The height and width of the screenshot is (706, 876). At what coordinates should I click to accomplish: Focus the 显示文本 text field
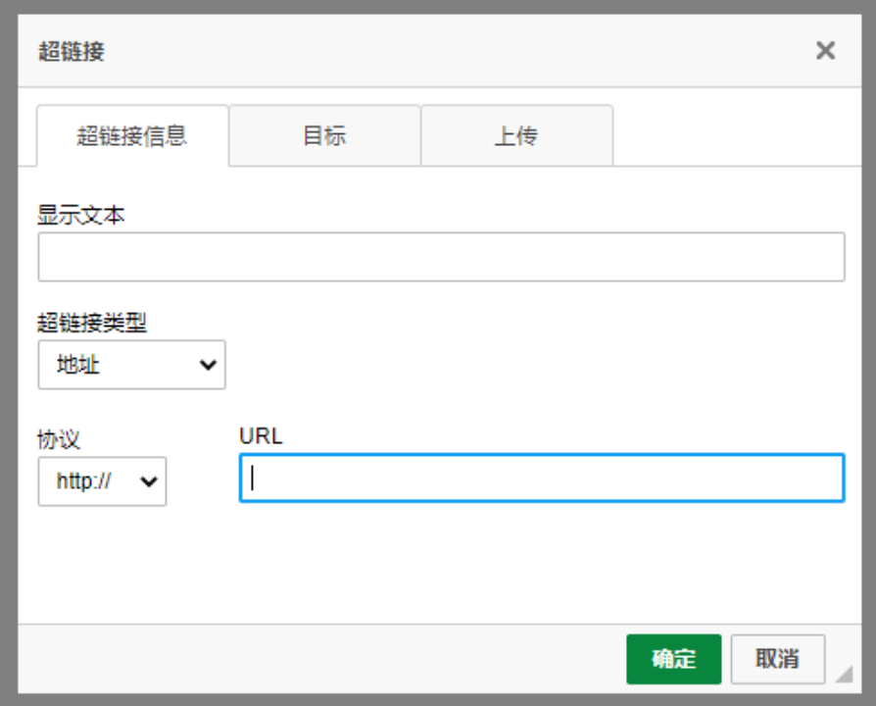[441, 257]
